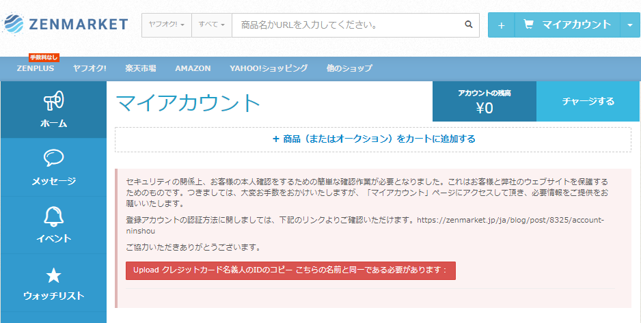Viewport: 641px width, 323px height.
Task: Click 商品（またはオークション）をカートに追加する
Action: click(x=373, y=139)
